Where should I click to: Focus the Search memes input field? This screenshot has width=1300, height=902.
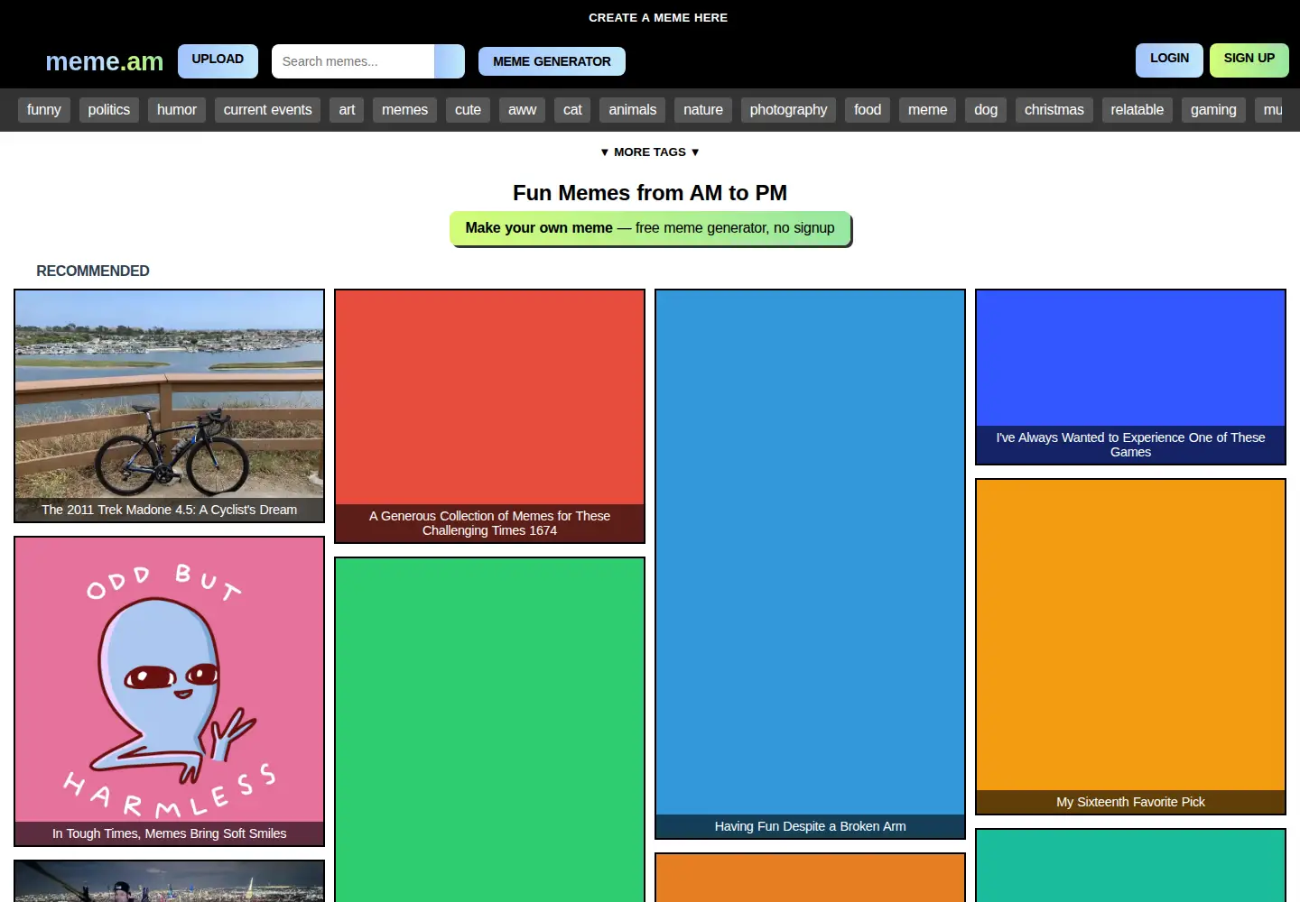pyautogui.click(x=353, y=61)
